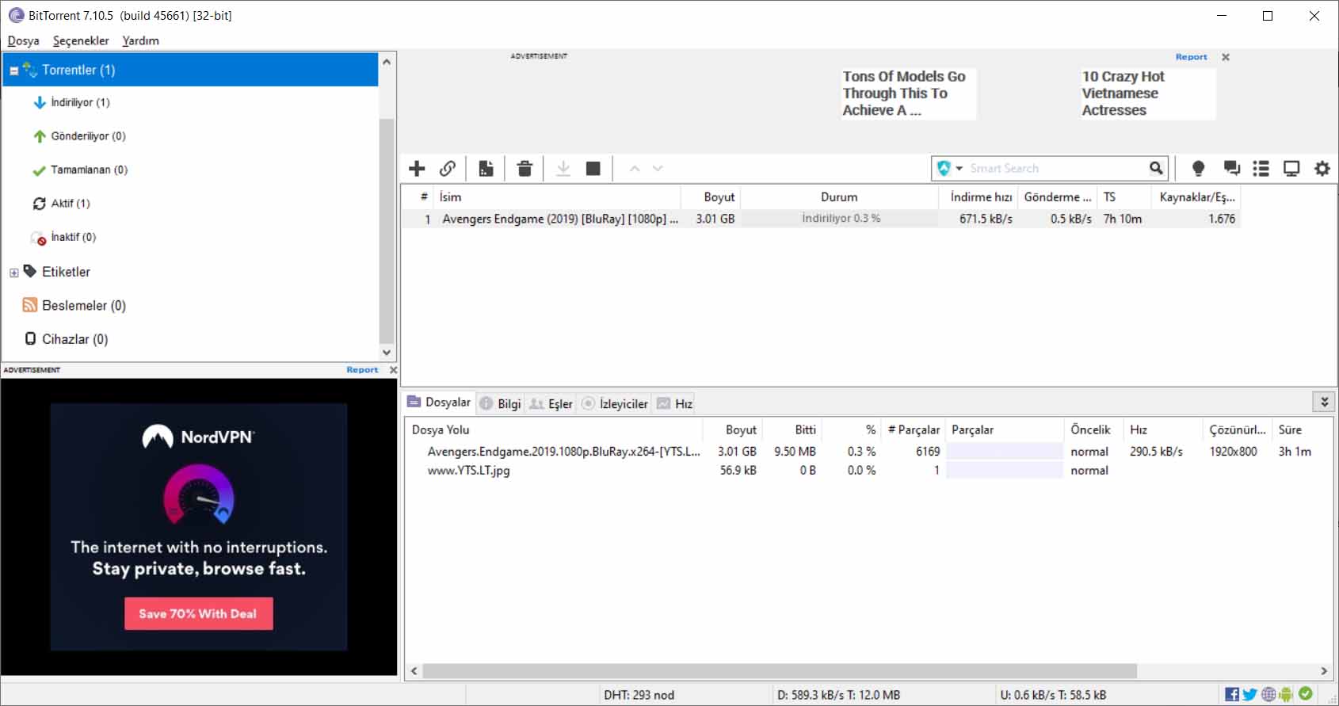The width and height of the screenshot is (1339, 706).
Task: Toggle the detail pane collapse button
Action: (1324, 402)
